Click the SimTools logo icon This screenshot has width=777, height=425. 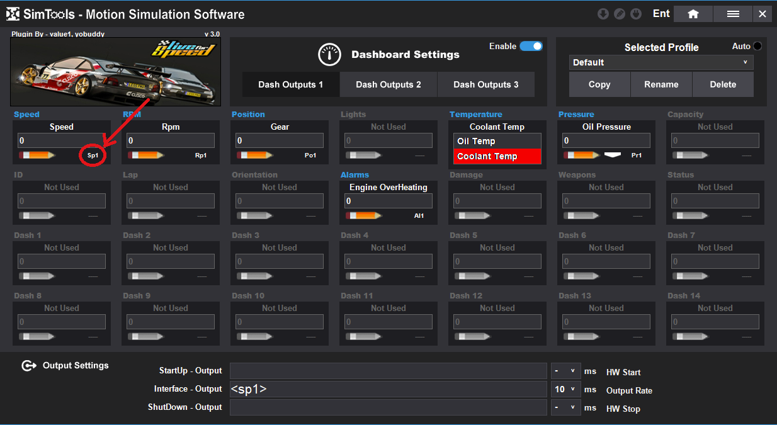click(13, 14)
